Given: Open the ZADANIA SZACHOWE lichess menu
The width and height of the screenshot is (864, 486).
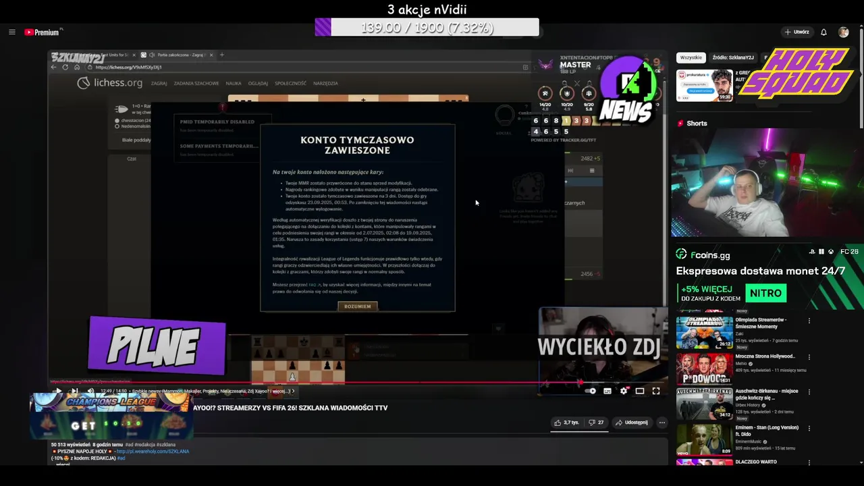Looking at the screenshot, I should click(196, 84).
